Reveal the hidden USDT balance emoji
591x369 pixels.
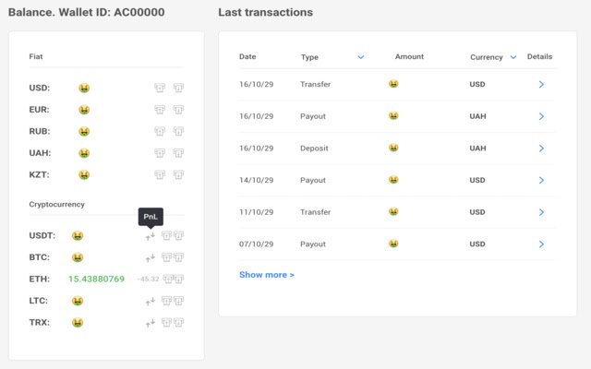[78, 236]
